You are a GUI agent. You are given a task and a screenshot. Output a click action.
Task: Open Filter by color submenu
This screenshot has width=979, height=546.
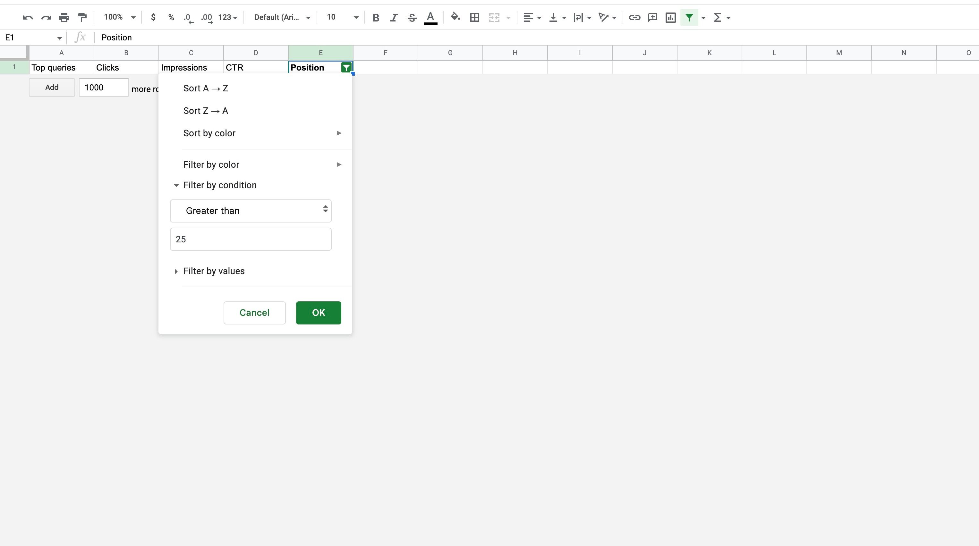[x=255, y=164]
